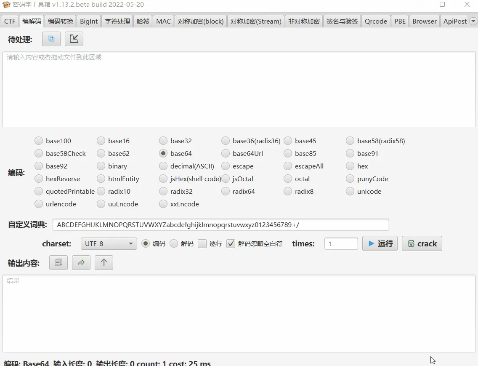Viewport: 478px width, 366px height.
Task: Open the 字符处理 tab
Action: [117, 21]
